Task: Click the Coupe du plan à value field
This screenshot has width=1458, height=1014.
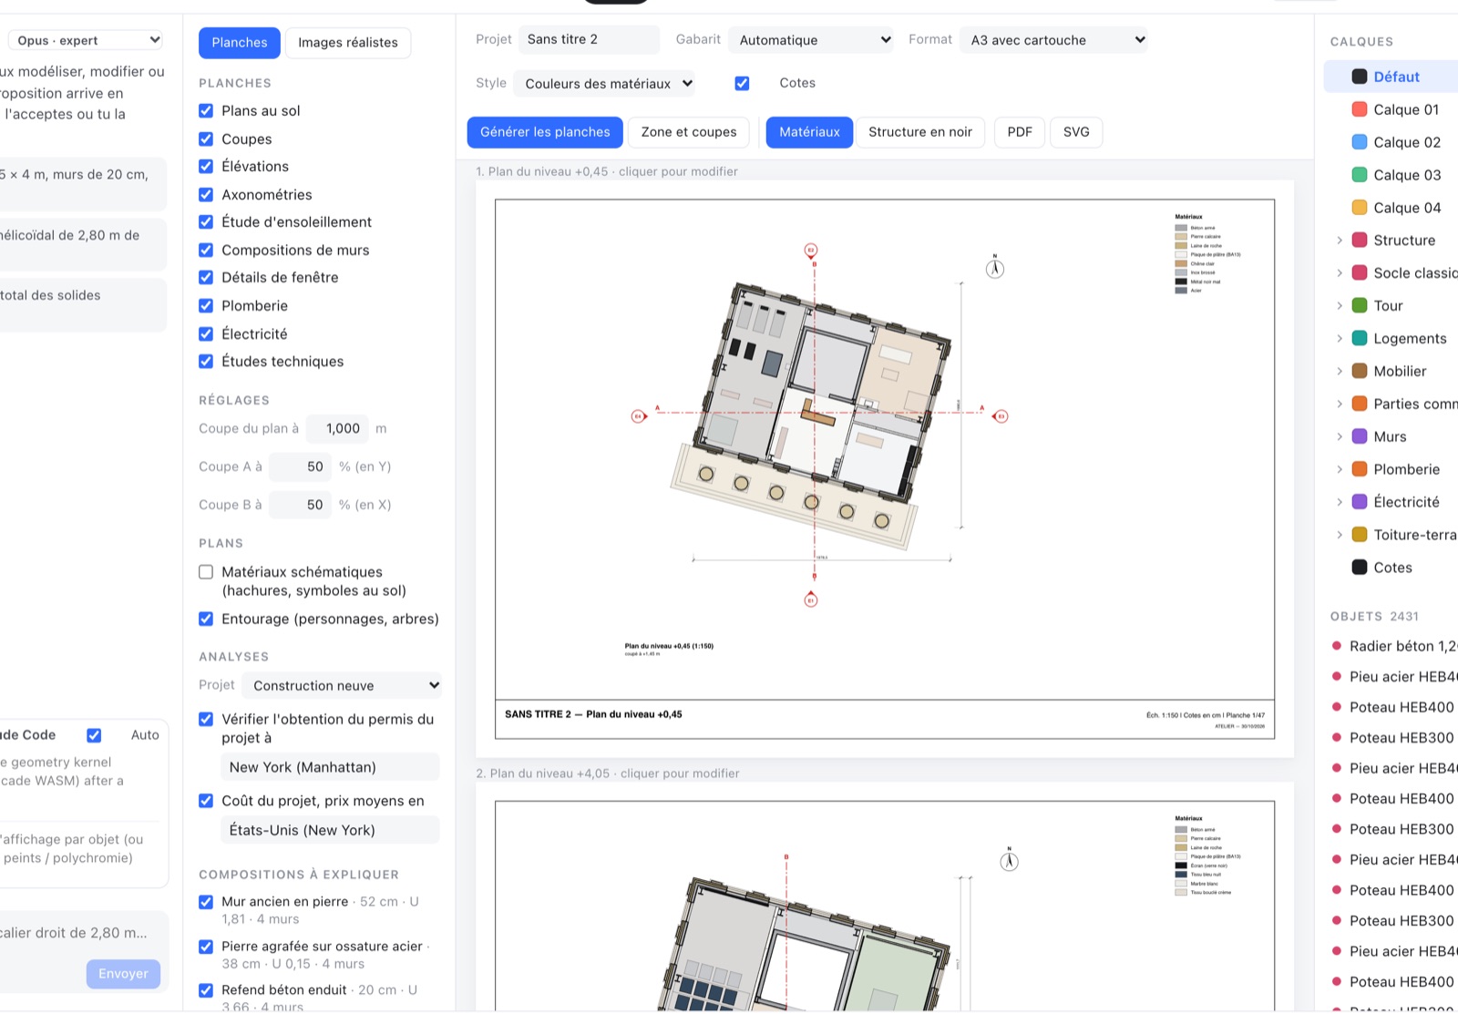Action: [337, 428]
